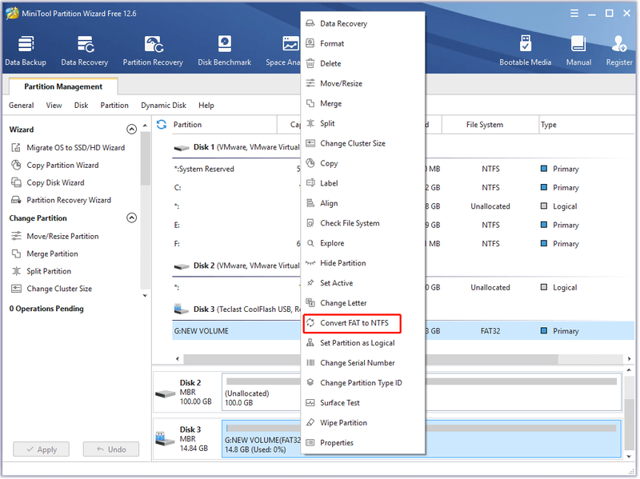Click Merge Partition in sidebar
The height and width of the screenshot is (479, 640).
(x=45, y=253)
